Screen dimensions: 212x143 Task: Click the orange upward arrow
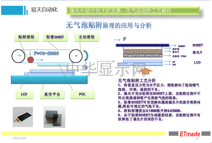(145, 71)
